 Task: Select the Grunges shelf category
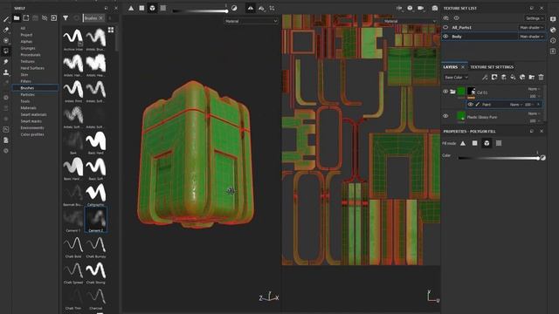pyautogui.click(x=28, y=48)
